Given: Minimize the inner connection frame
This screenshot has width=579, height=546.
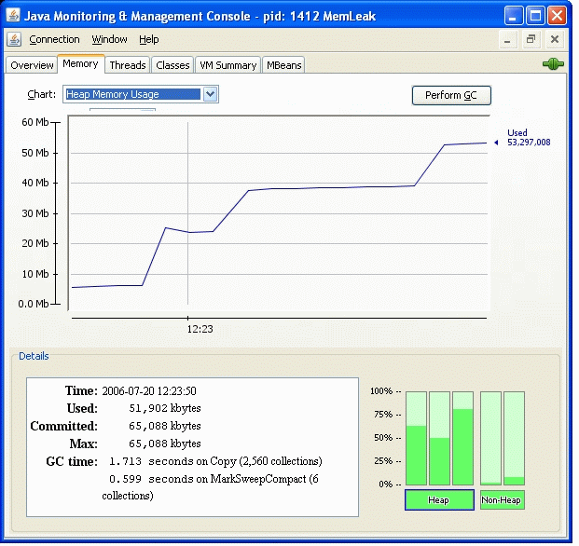Looking at the screenshot, I should 507,39.
